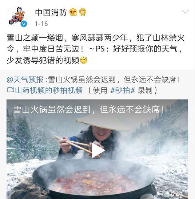This screenshot has width=195, height=199.
Task: Click the gold crown membership badge
Action: [73, 12]
